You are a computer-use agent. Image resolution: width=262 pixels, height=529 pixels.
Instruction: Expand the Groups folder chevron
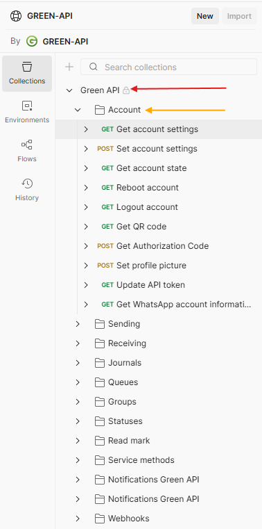78,402
